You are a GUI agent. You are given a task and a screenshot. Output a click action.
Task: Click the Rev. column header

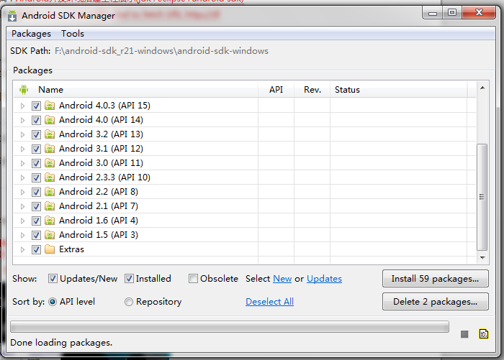point(312,90)
